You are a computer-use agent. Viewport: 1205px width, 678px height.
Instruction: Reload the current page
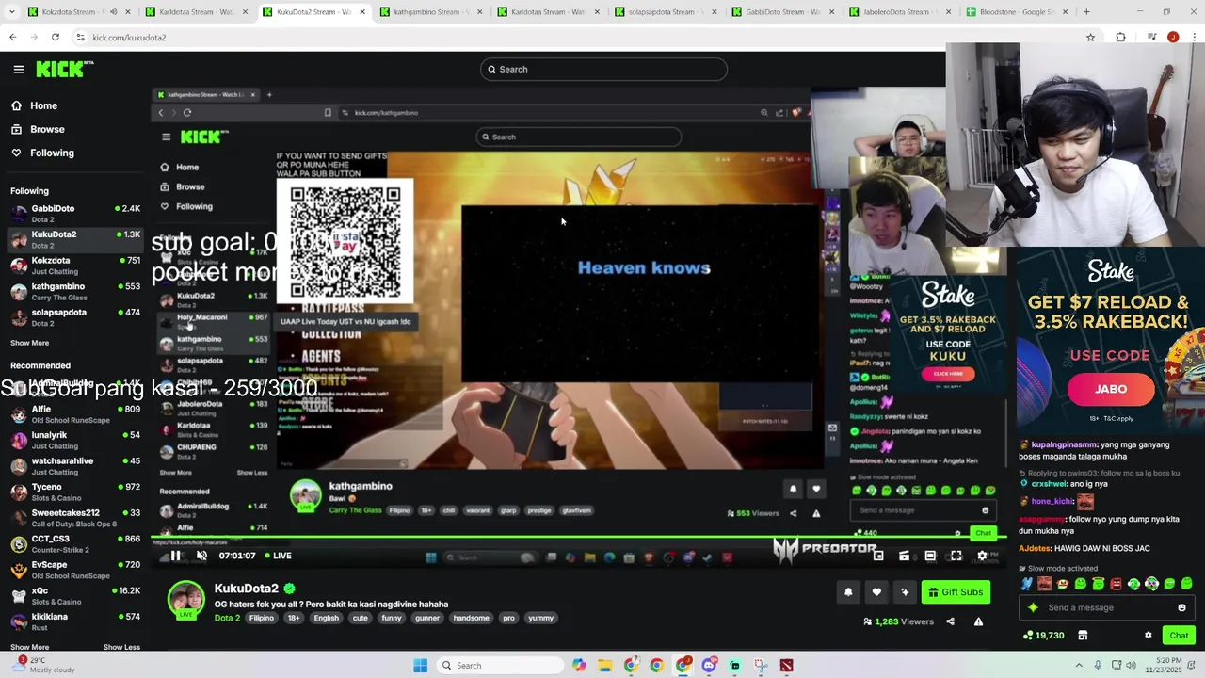click(x=56, y=37)
